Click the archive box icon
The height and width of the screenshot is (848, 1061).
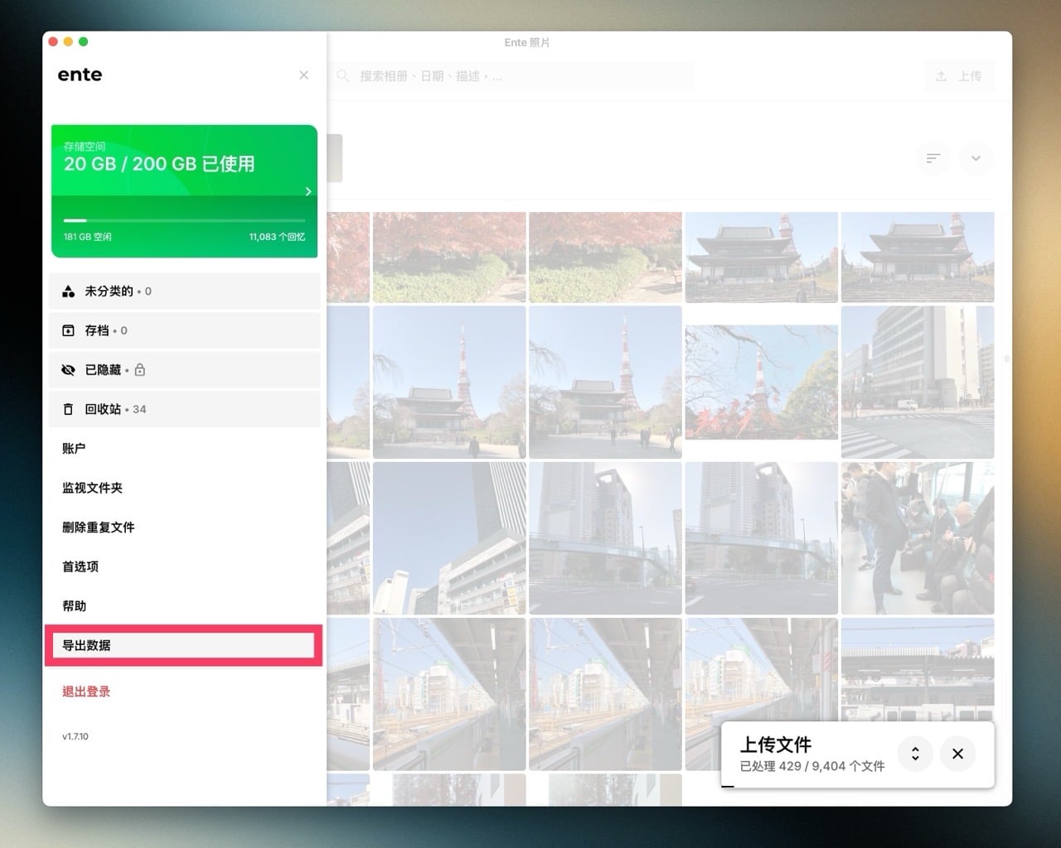68,330
